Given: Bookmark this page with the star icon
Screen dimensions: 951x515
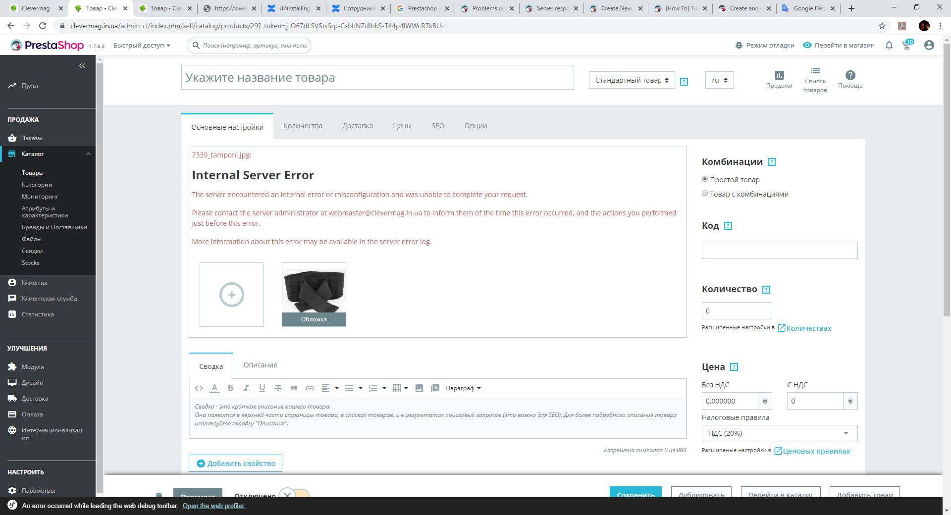Looking at the screenshot, I should [882, 26].
